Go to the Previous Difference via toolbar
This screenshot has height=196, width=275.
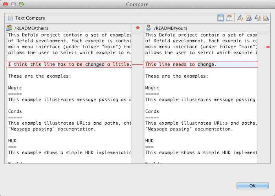coord(249,18)
